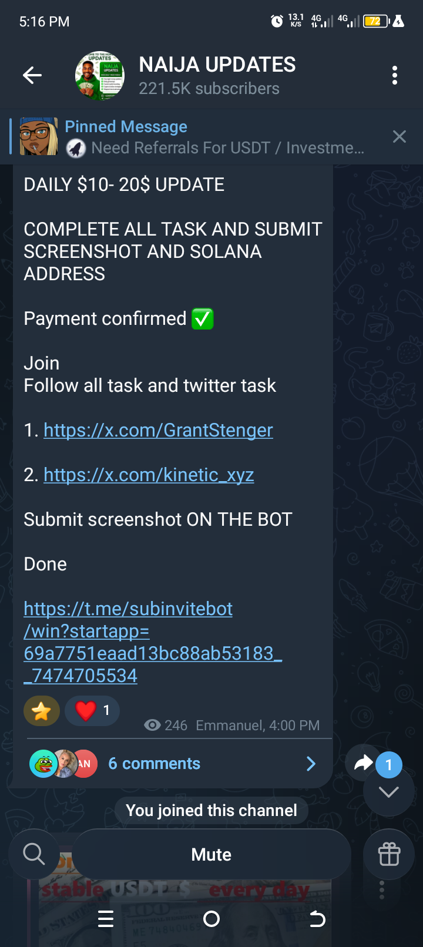This screenshot has width=423, height=947.
Task: Tap the back arrow icon
Action: tap(32, 75)
